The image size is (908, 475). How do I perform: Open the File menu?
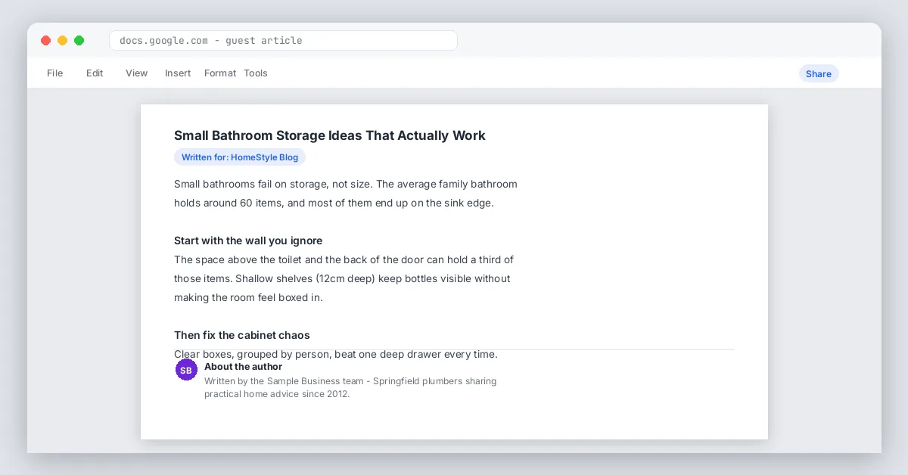(54, 73)
